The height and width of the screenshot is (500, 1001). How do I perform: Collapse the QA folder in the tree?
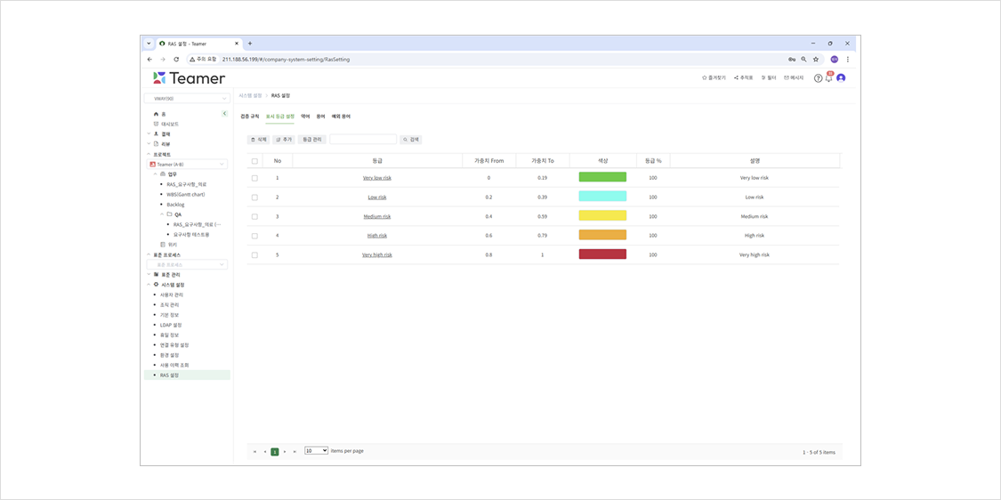point(162,214)
